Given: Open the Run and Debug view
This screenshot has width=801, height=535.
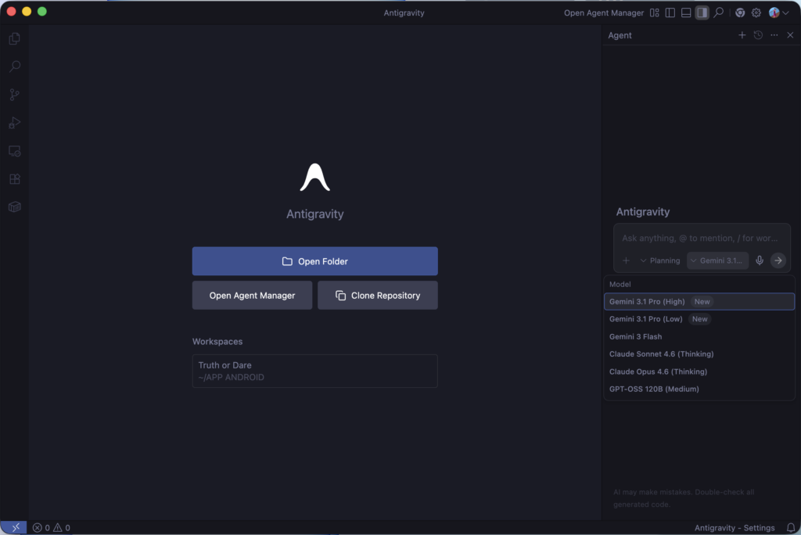Looking at the screenshot, I should pyautogui.click(x=14, y=123).
